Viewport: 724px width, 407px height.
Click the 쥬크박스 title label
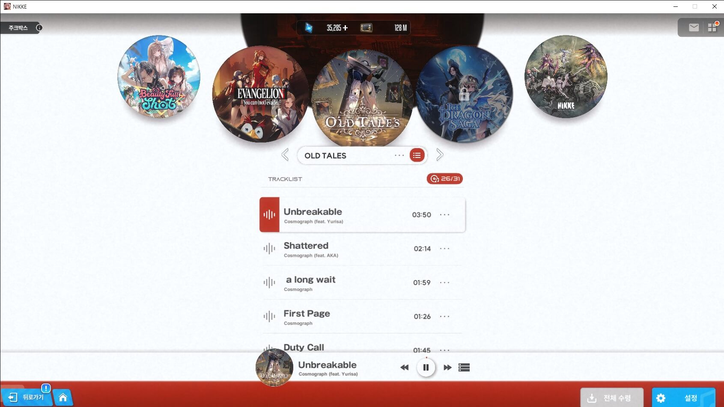pyautogui.click(x=18, y=28)
